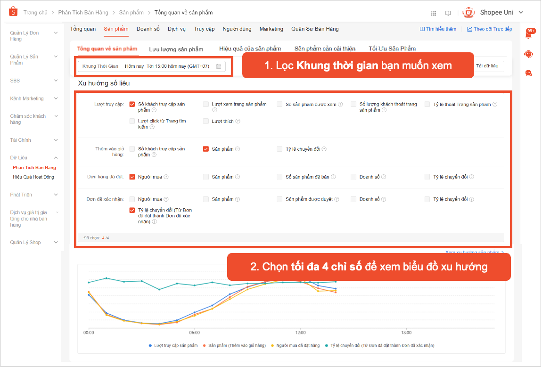This screenshot has width=542, height=367.
Task: Click the Shopee logo icon
Action: [13, 12]
